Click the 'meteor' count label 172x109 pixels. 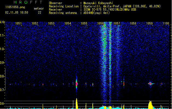pyautogui.click(x=39, y=8)
